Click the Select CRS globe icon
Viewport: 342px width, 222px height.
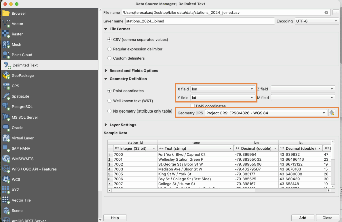point(331,113)
